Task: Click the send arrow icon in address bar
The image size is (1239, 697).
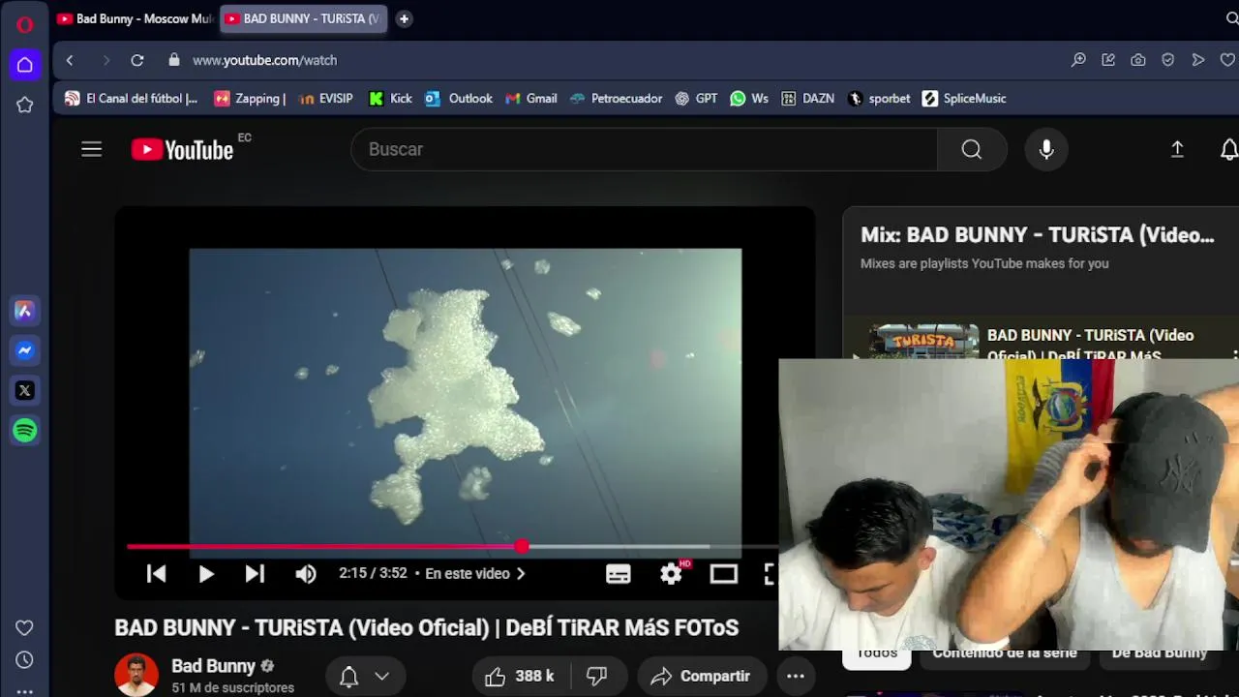Action: 1198,60
